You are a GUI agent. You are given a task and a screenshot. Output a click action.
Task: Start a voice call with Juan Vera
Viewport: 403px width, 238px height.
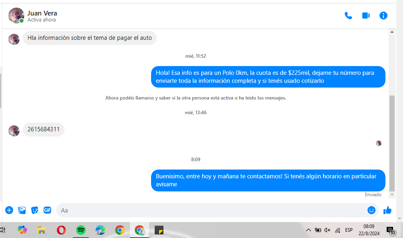[x=348, y=16]
